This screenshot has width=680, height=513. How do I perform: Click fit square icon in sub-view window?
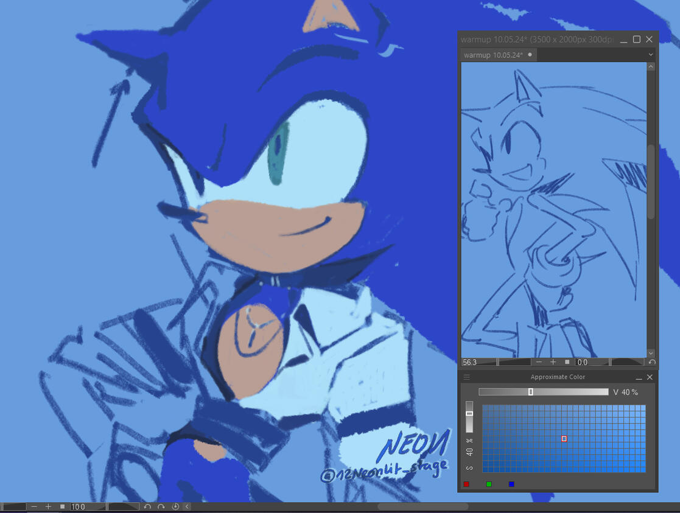pyautogui.click(x=567, y=362)
